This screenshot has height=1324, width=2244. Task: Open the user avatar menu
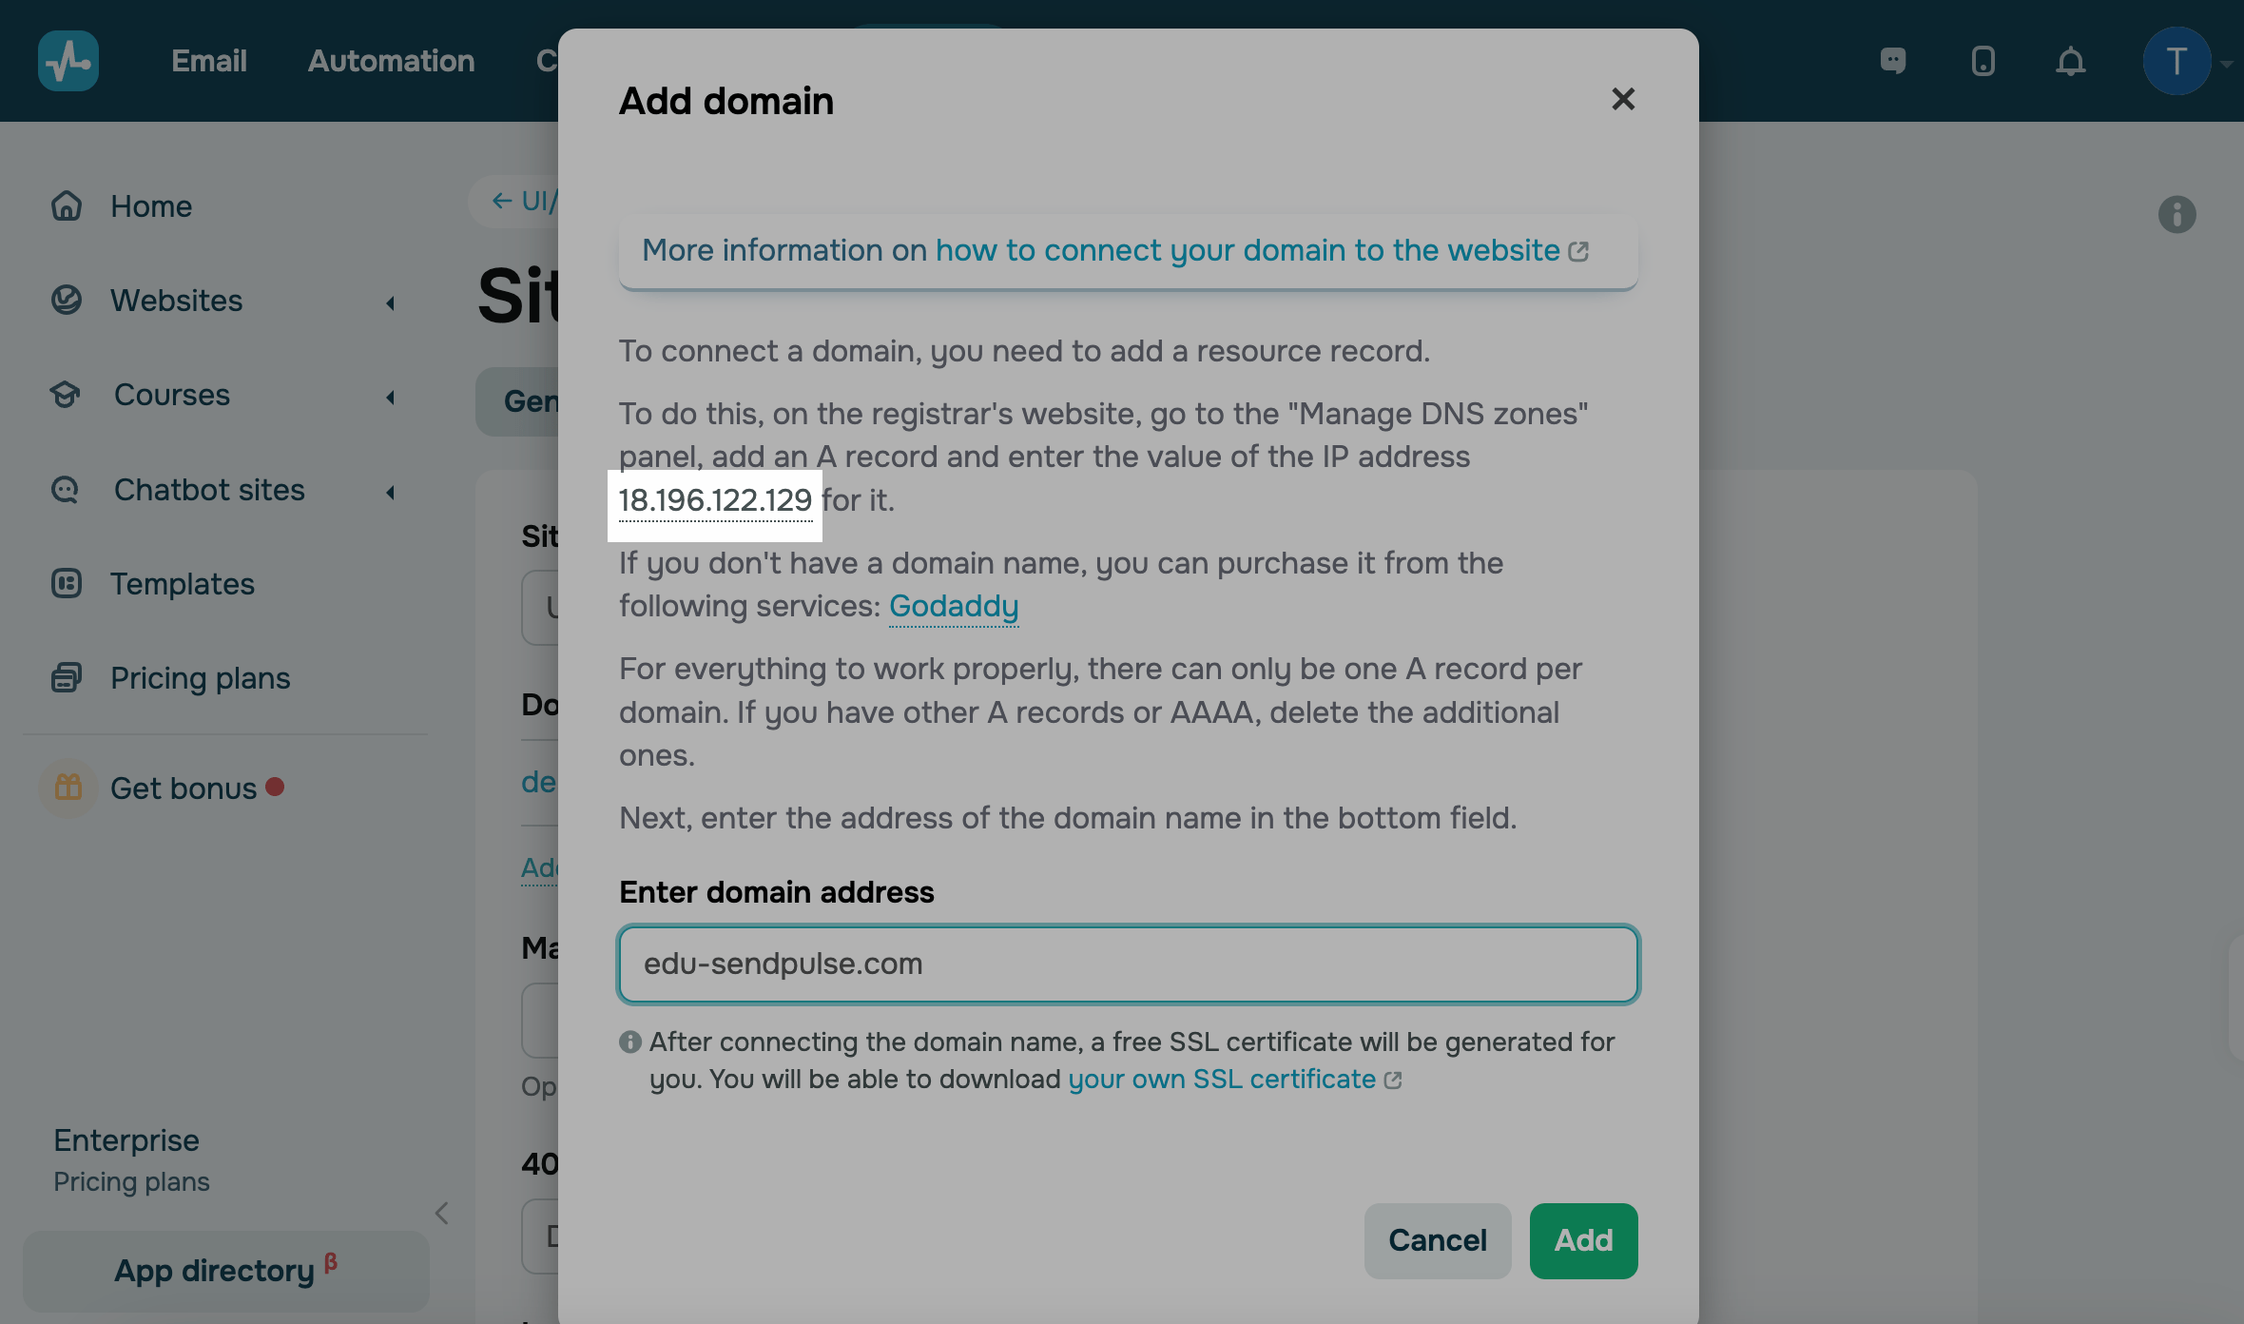2176,62
